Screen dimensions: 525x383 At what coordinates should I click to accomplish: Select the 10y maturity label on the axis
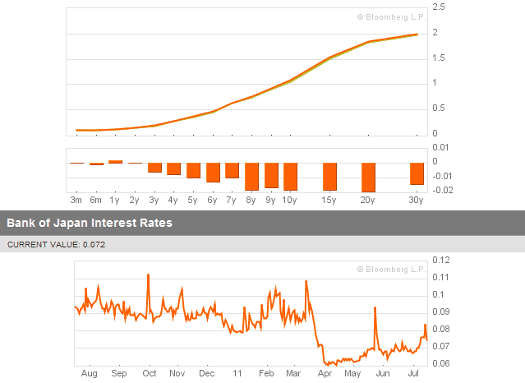(288, 200)
